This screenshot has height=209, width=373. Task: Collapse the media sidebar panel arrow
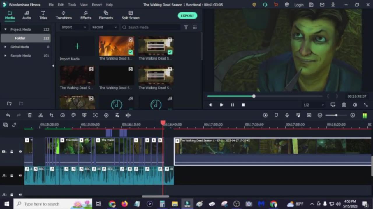point(53,66)
